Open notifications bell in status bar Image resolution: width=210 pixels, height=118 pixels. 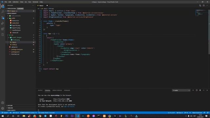[208, 113]
